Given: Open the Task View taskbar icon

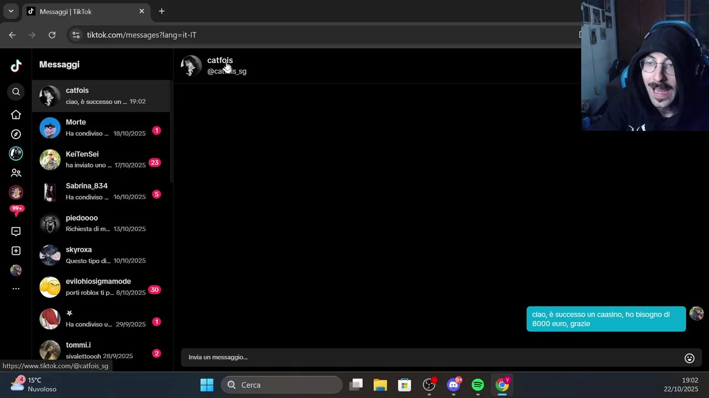Looking at the screenshot, I should [357, 385].
